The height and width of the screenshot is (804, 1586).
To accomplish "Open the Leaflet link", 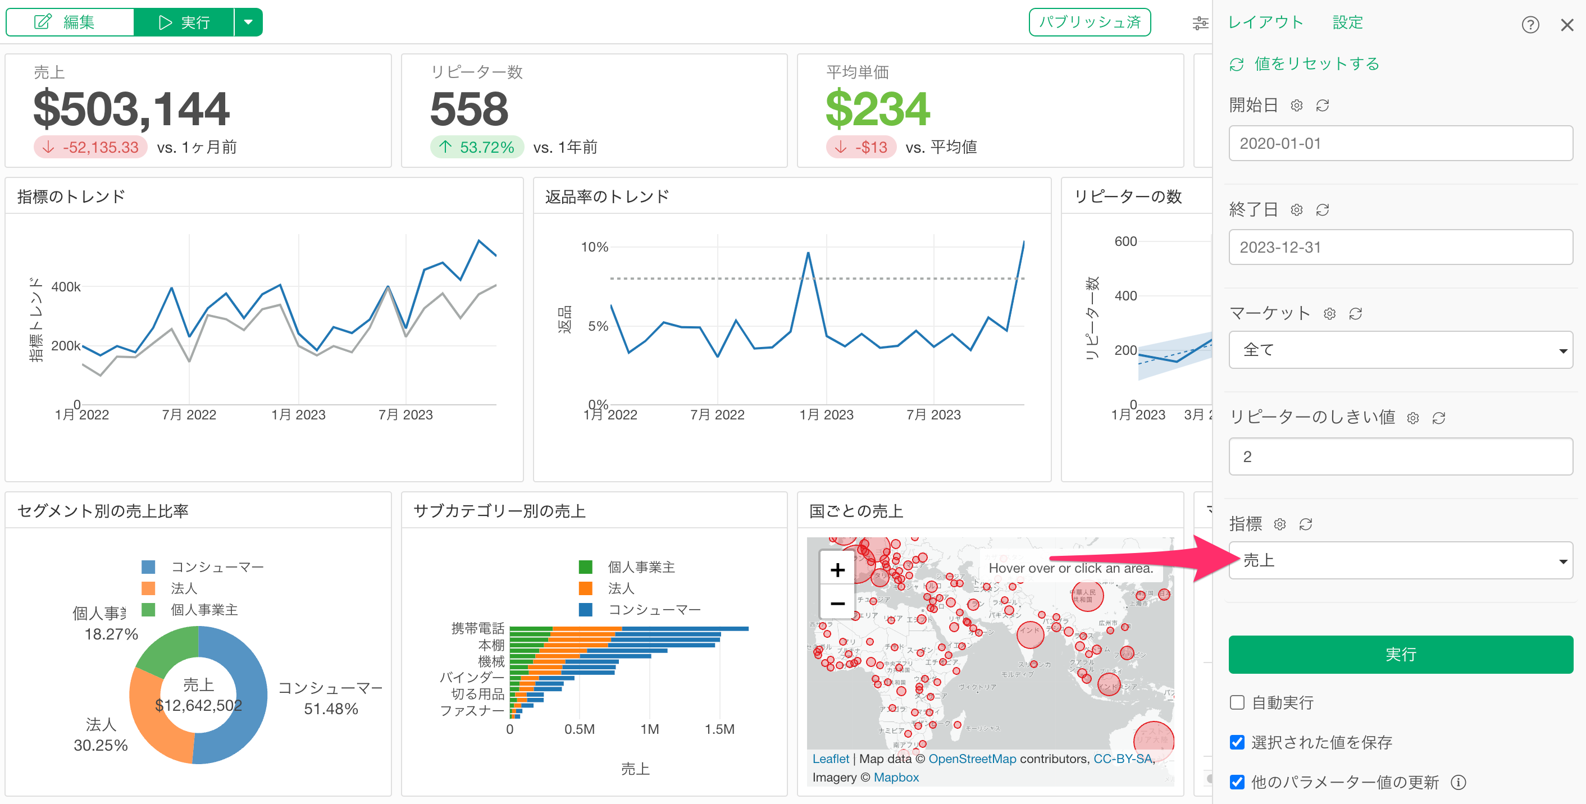I will (830, 759).
